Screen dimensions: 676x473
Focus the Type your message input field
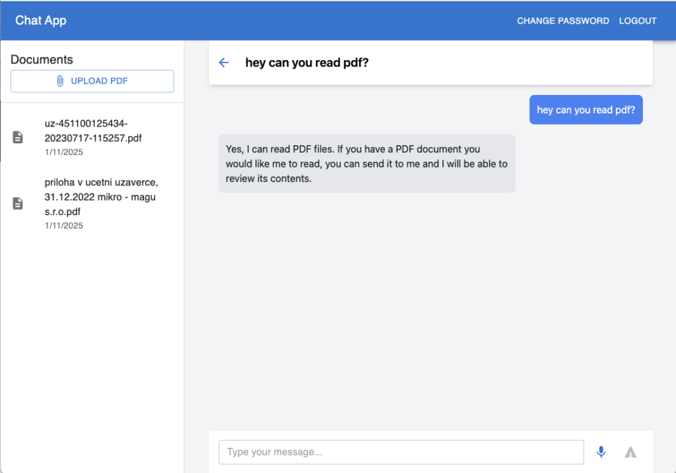(401, 452)
